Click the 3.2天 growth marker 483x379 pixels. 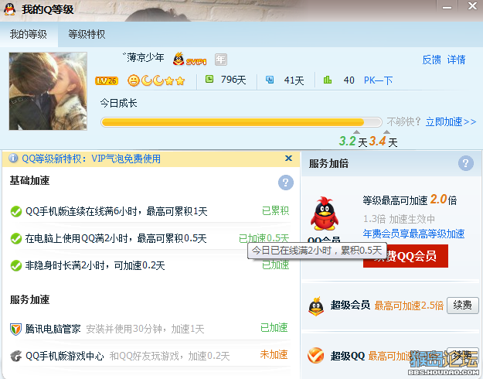353,142
